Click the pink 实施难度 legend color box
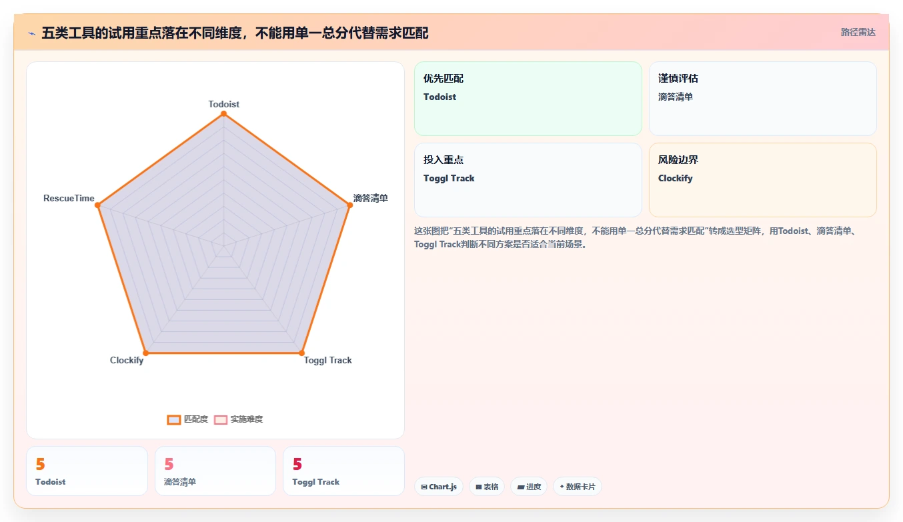The width and height of the screenshot is (903, 522). coord(221,419)
